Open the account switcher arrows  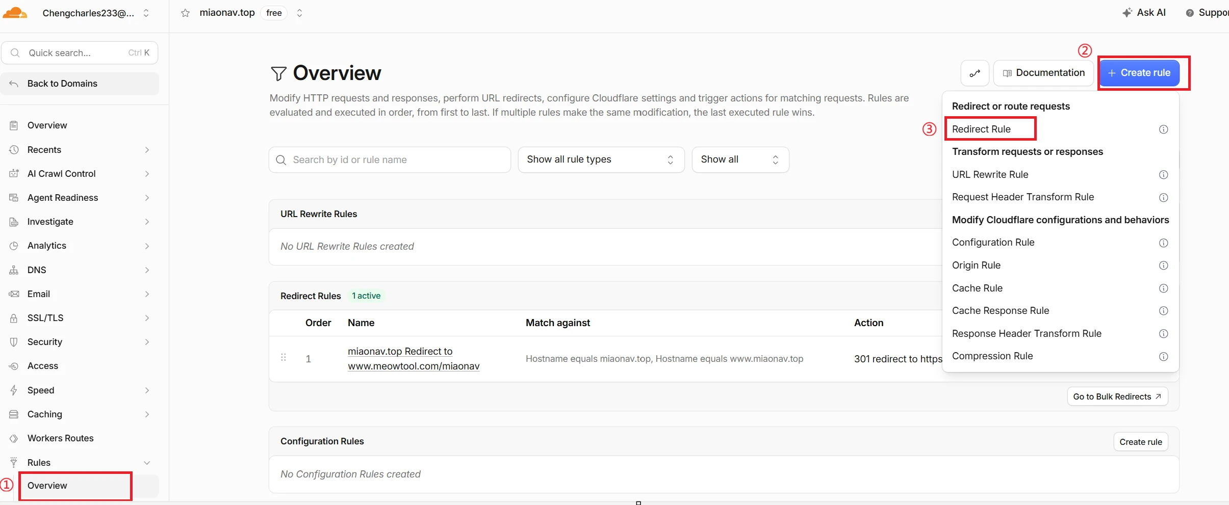click(146, 13)
